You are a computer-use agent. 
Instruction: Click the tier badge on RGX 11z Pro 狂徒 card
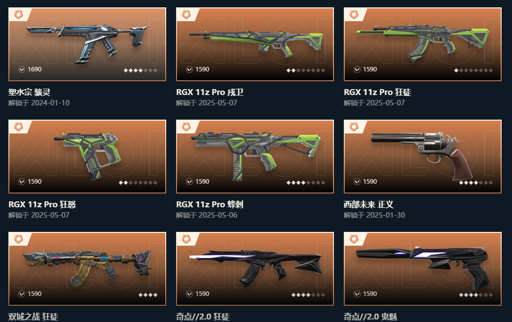click(x=354, y=14)
